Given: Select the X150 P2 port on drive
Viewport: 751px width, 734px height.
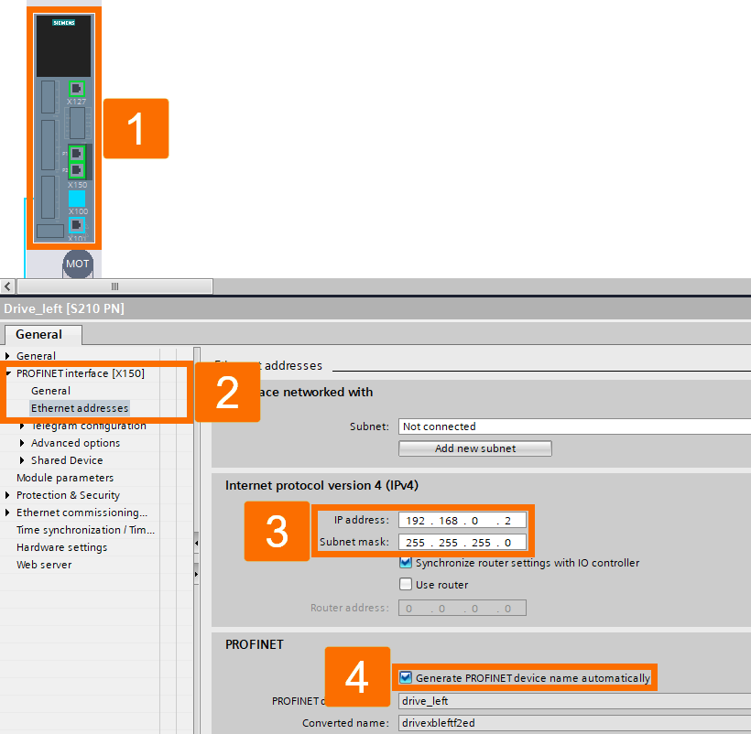Looking at the screenshot, I should 77,170.
